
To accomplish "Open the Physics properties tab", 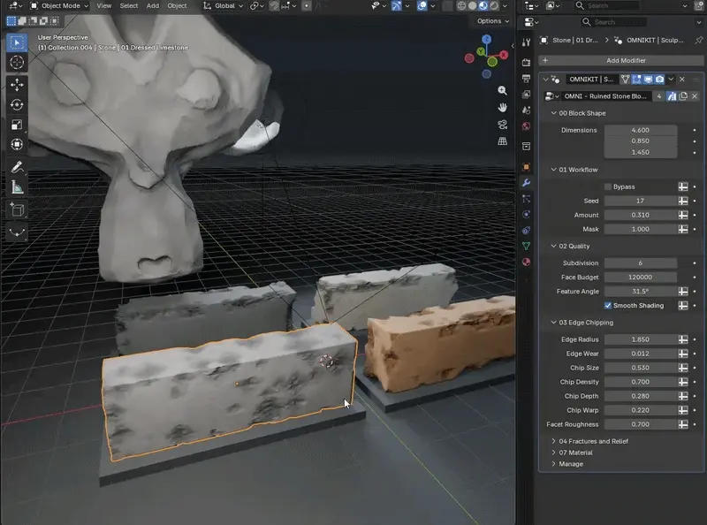I will tap(526, 214).
